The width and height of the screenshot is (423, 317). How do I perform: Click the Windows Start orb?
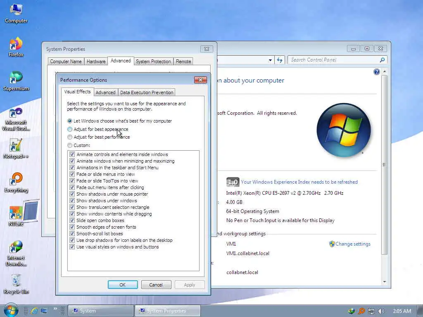(11, 310)
